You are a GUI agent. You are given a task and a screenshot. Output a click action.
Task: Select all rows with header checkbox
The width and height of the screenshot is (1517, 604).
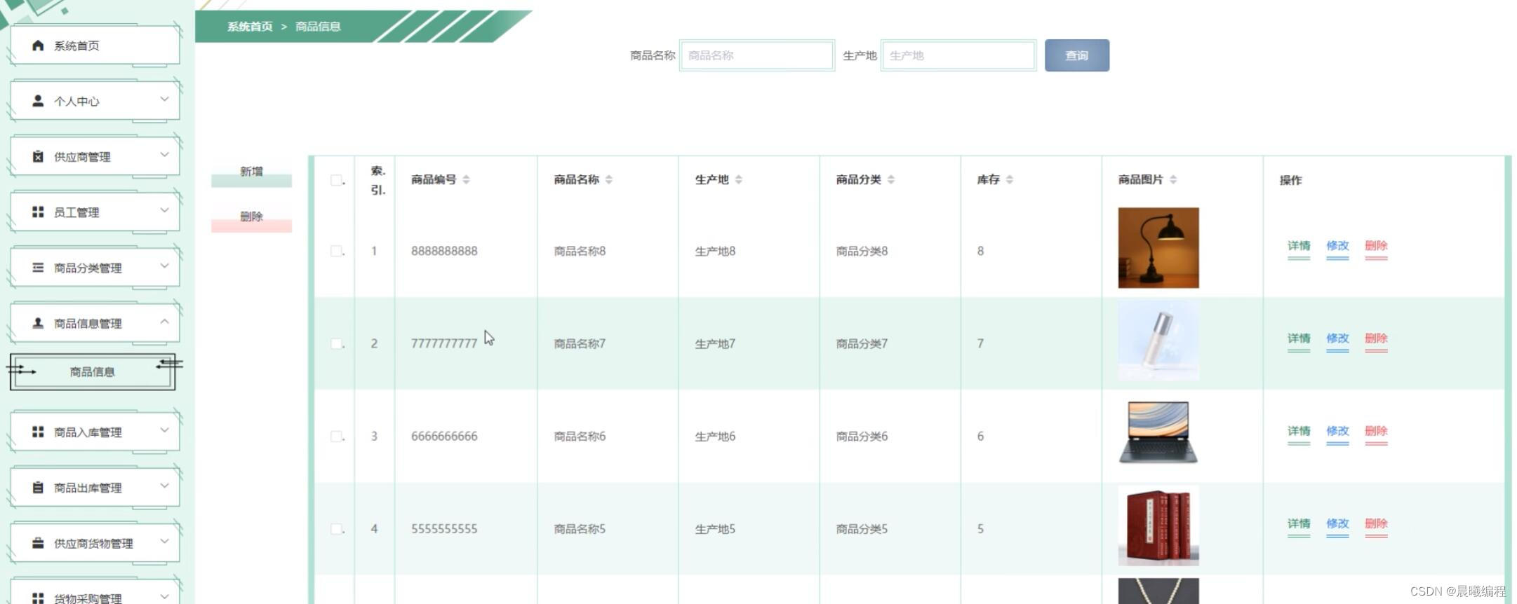point(337,180)
